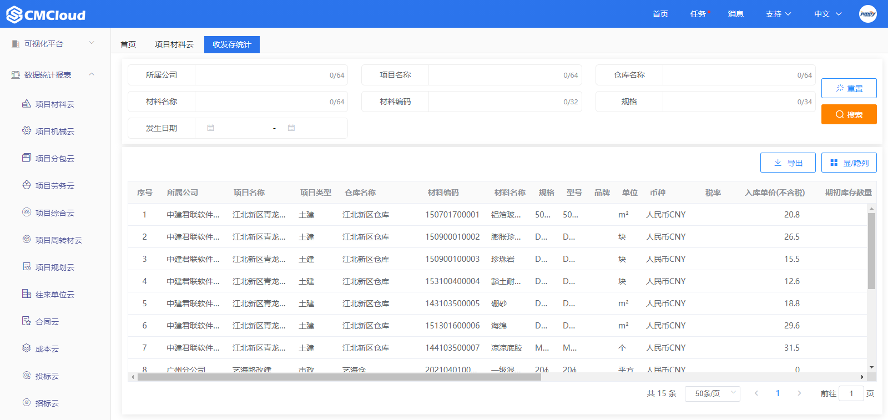888x420 pixels.
Task: Open the 50条/页 page size dropdown
Action: tap(712, 393)
